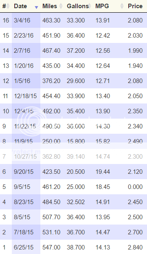Sort by Miles using its sort arrows
Image resolution: width=147 pixels, height=254 pixels.
[x=61, y=6]
